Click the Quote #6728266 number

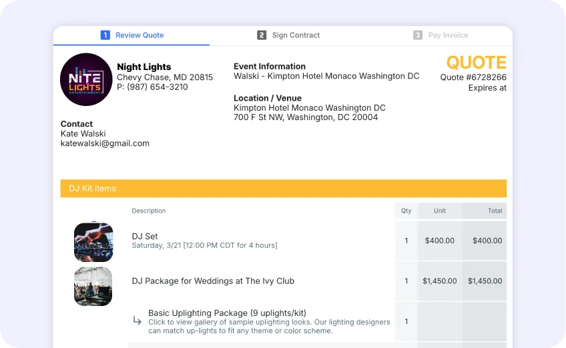click(473, 77)
